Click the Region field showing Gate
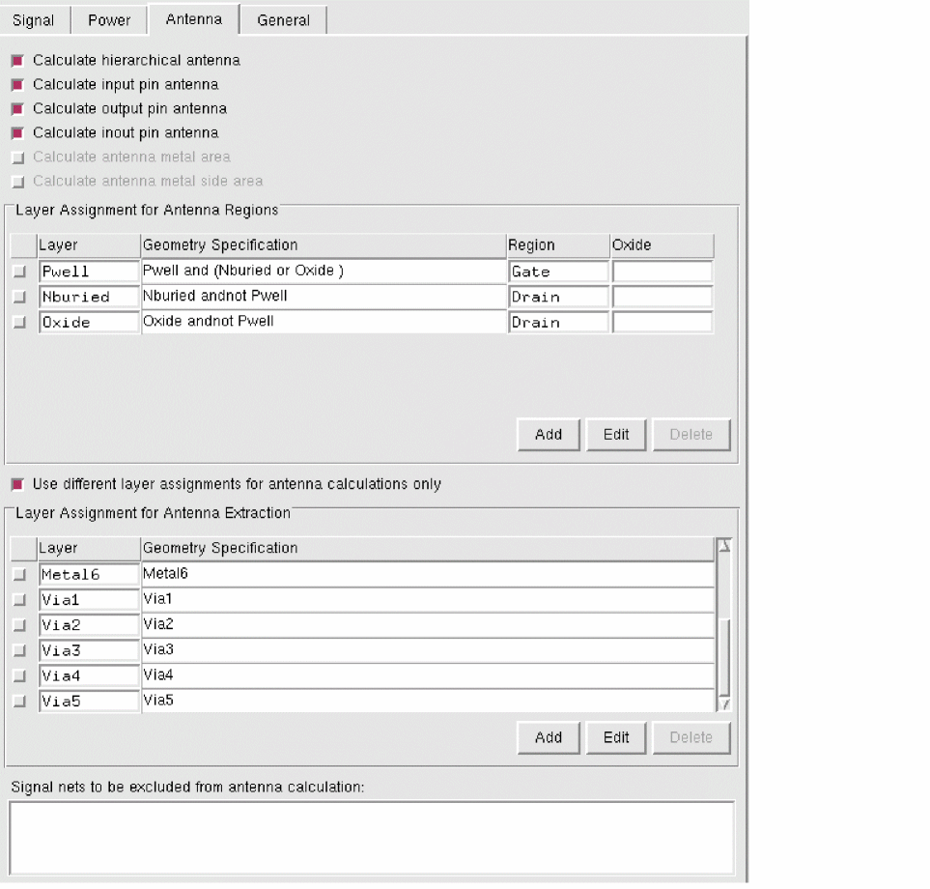 [x=558, y=272]
